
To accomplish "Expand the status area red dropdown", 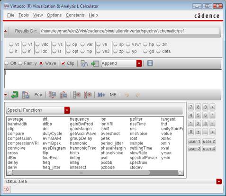I will [219, 182].
